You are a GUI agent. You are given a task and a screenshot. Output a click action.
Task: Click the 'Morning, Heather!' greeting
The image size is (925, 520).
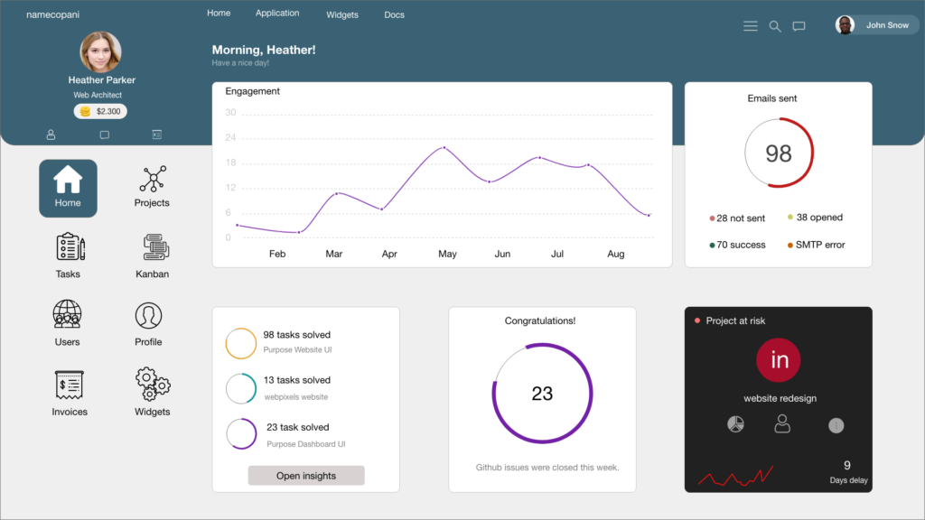click(264, 51)
